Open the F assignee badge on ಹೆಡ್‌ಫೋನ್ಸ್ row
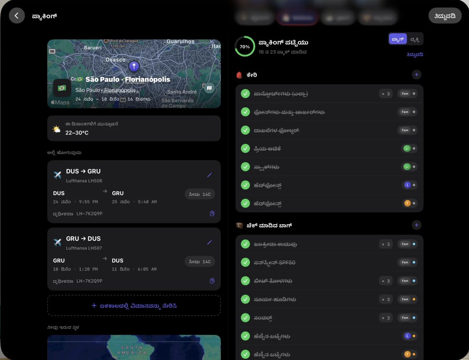Viewport: 469px width, 360px height. tap(409, 203)
